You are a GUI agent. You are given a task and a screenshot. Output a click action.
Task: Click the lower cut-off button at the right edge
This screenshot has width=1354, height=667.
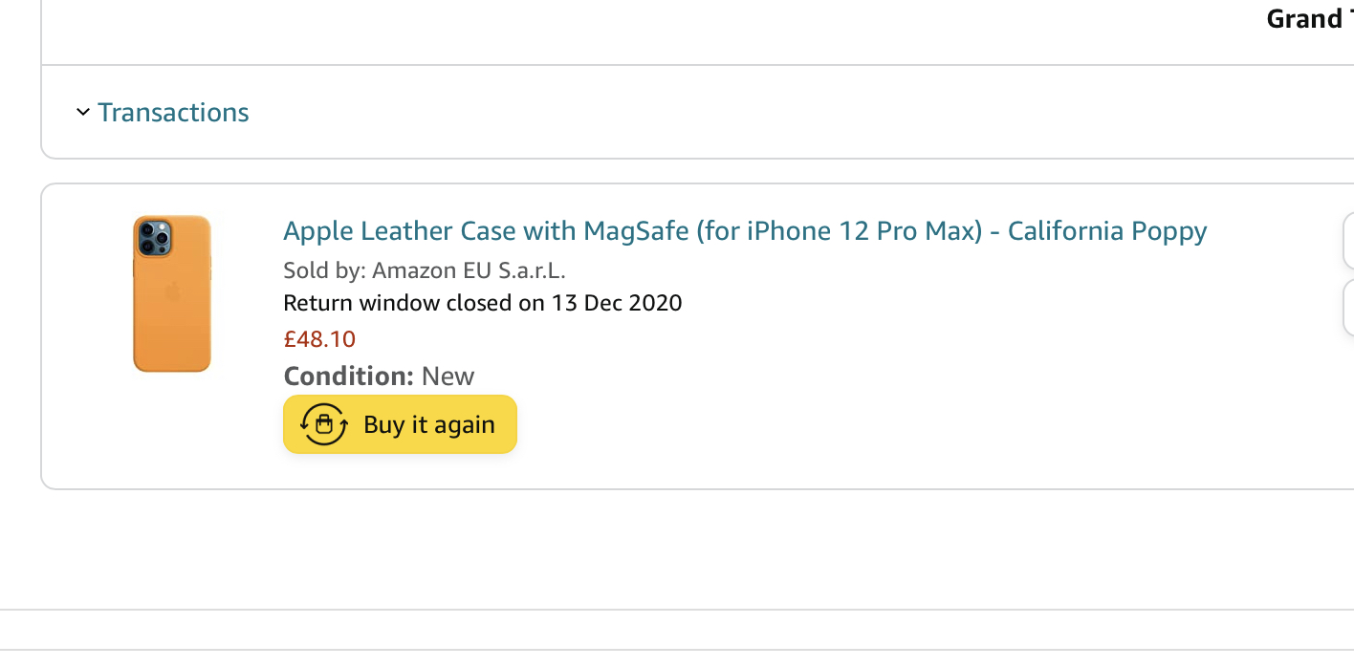[1348, 308]
